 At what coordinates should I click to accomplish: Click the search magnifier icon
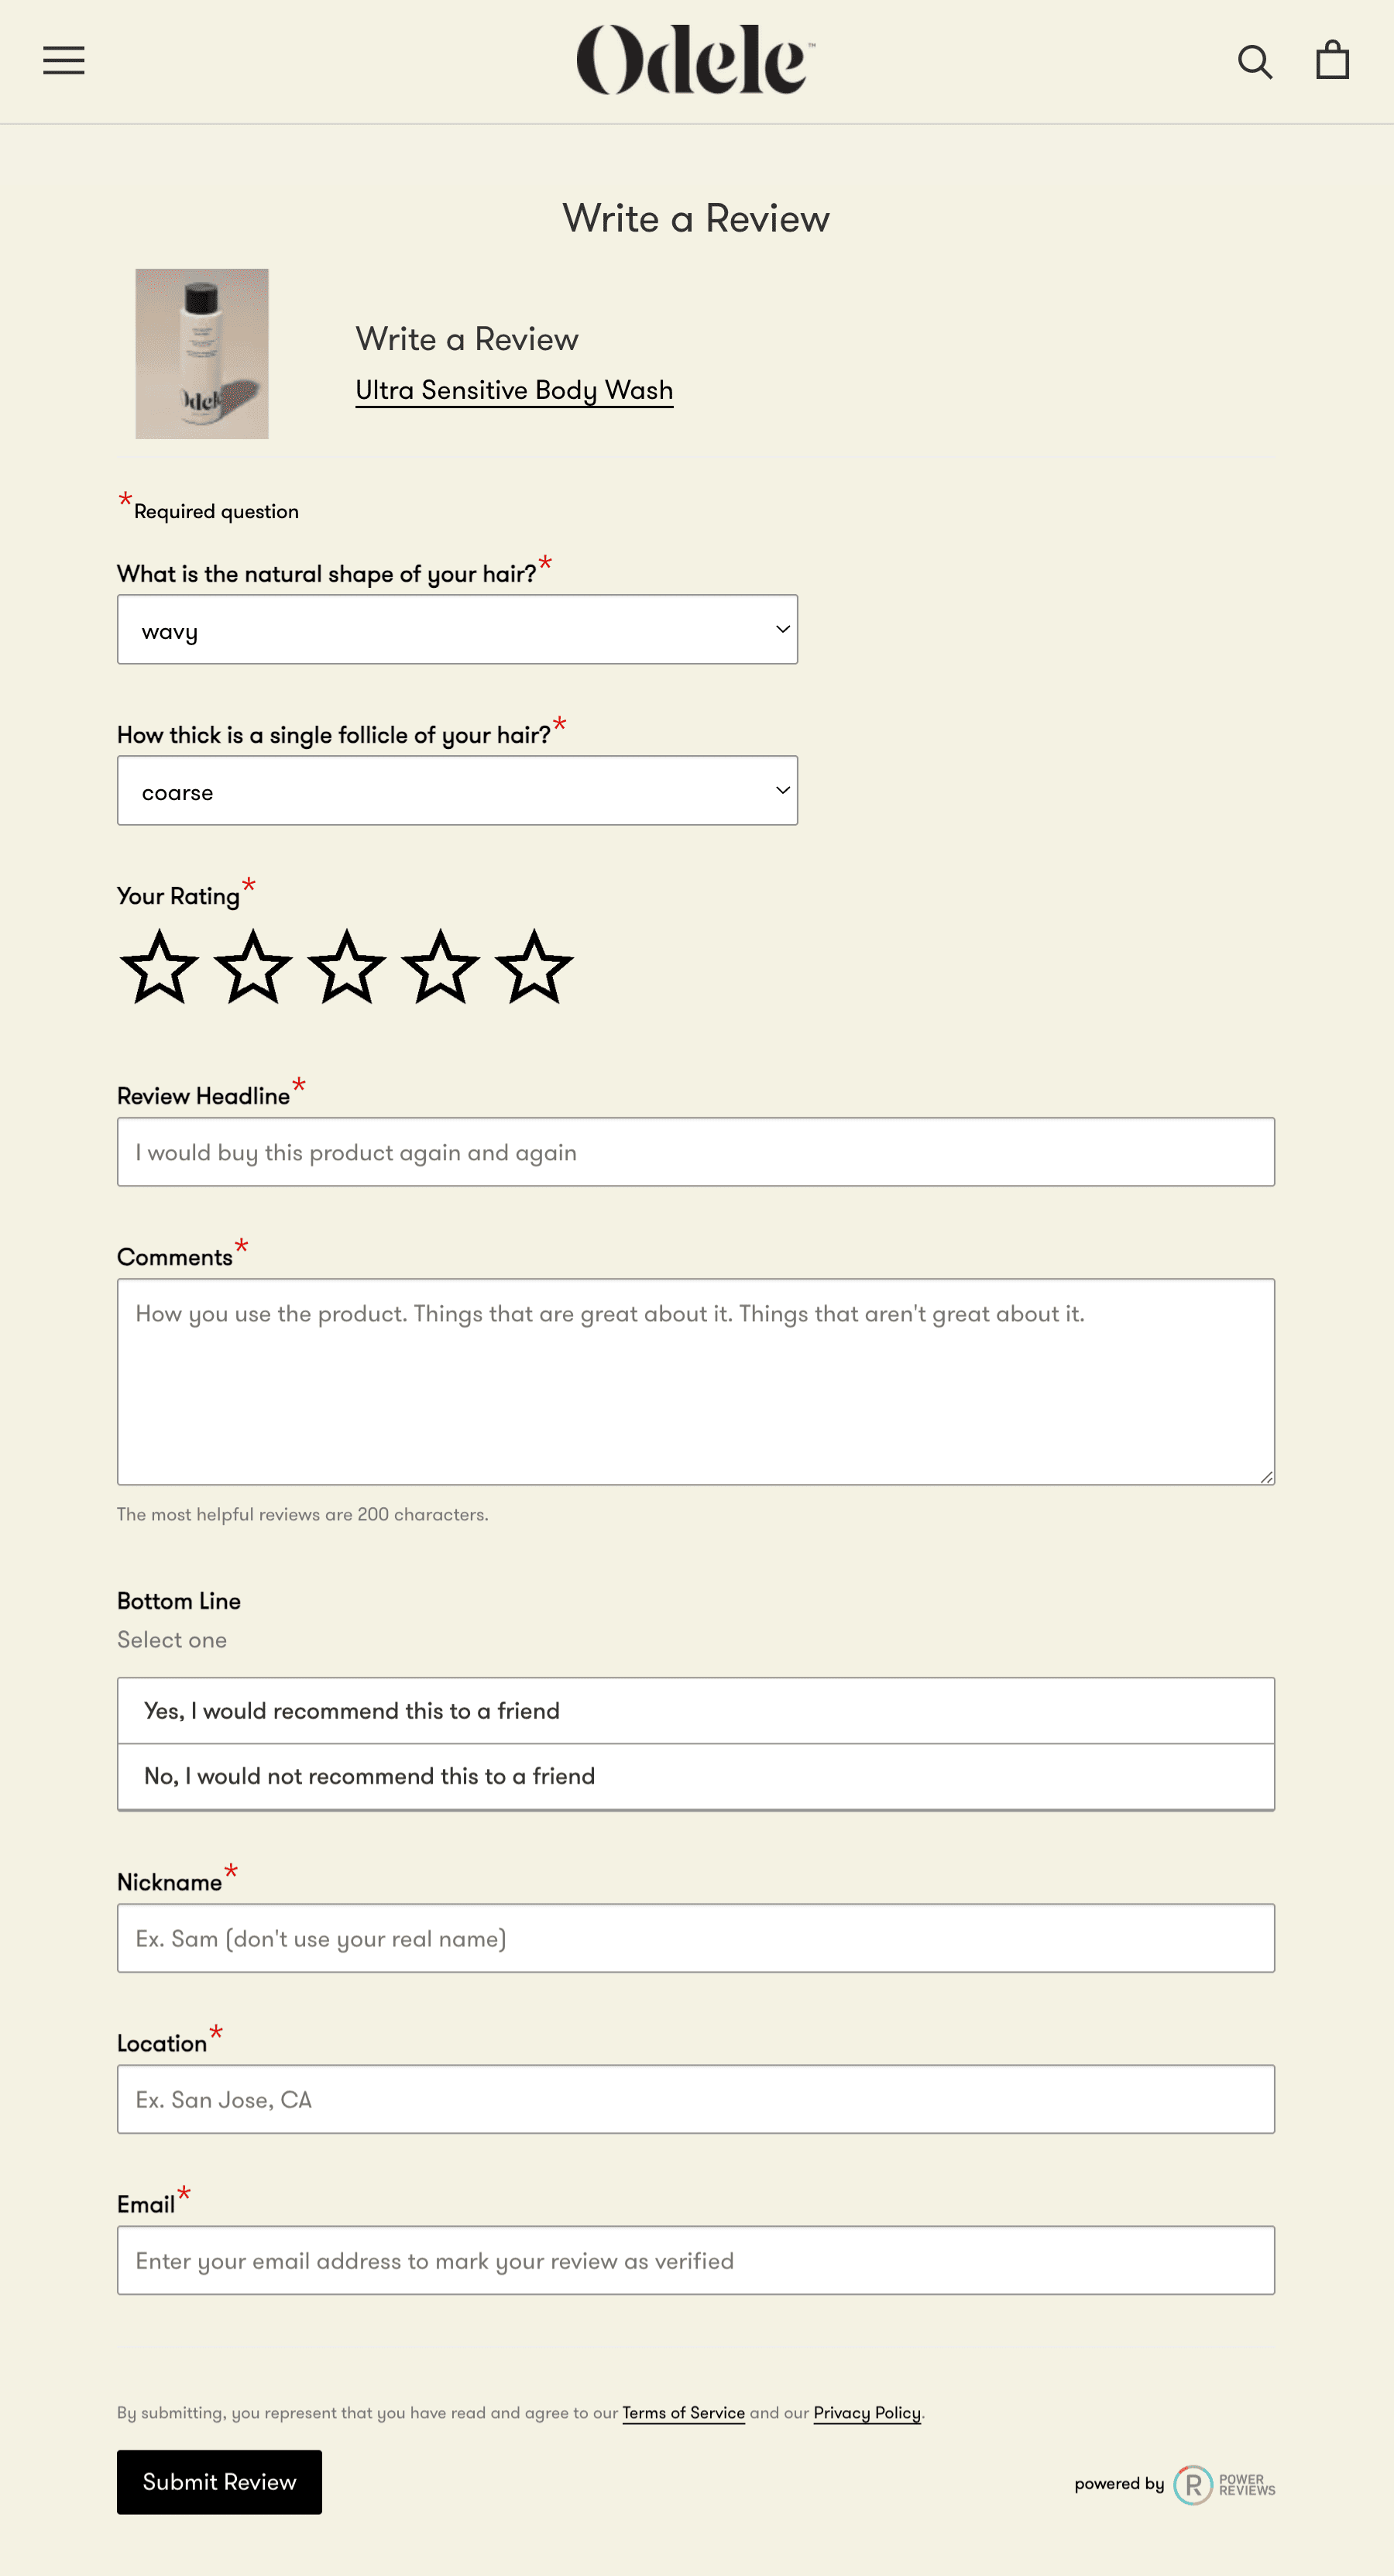pyautogui.click(x=1254, y=62)
